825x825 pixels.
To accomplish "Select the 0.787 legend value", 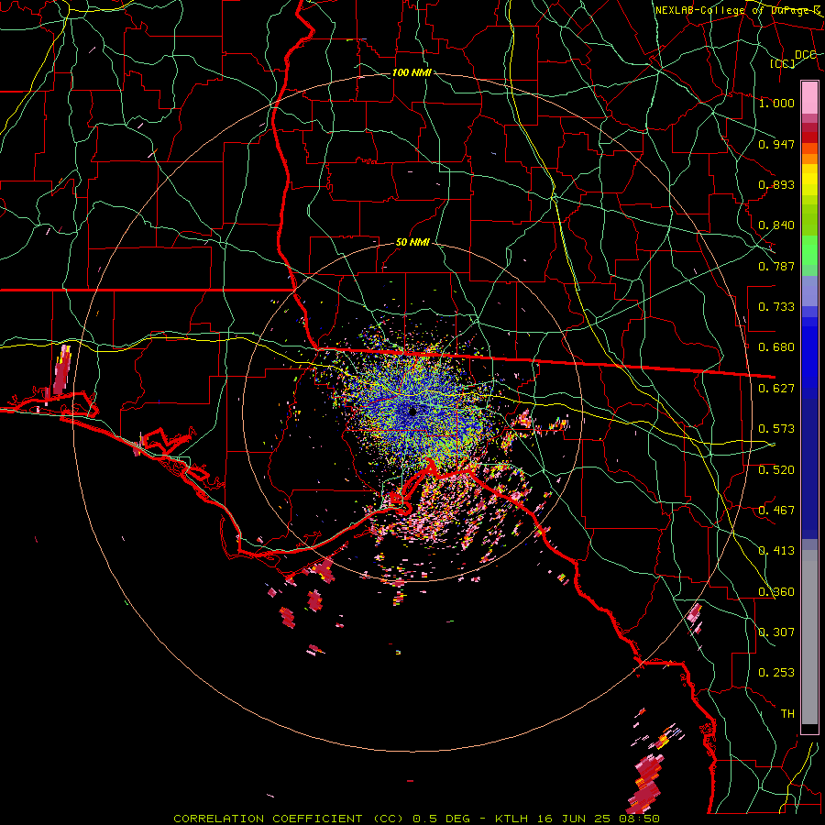I will pyautogui.click(x=776, y=266).
